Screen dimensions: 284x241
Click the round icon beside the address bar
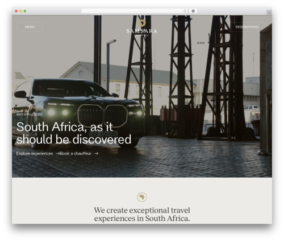[193, 11]
